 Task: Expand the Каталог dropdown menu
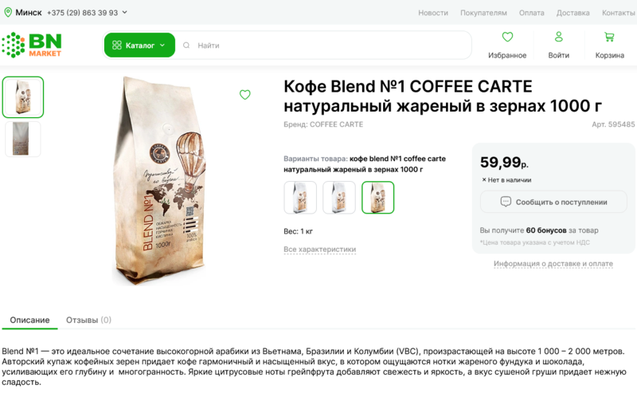pos(139,45)
